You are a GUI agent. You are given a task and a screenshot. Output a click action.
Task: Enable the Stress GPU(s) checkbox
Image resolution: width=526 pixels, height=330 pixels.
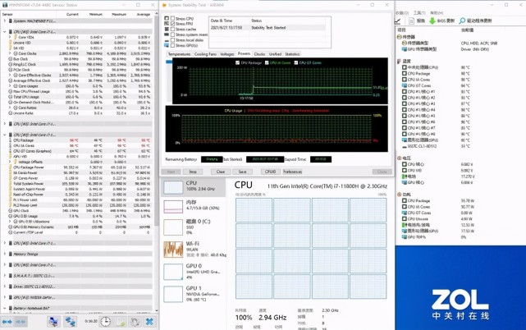tap(173, 45)
